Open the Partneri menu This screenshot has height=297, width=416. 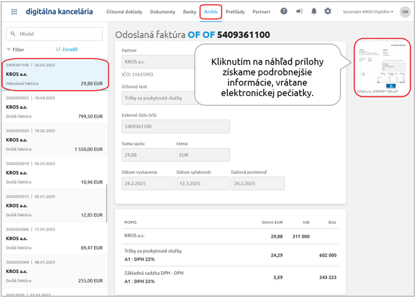261,11
